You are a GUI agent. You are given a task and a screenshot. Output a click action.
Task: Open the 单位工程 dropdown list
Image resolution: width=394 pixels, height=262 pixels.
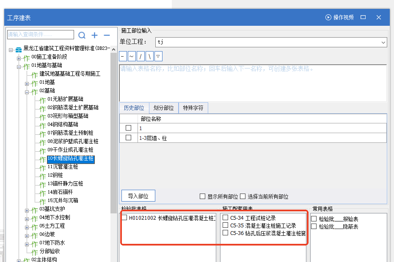tap(383, 42)
